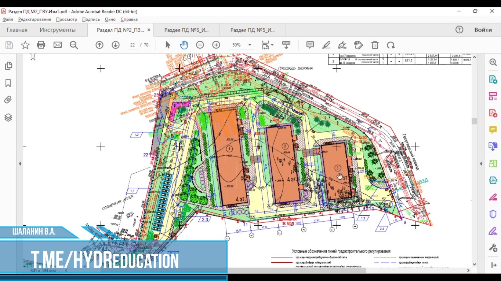Switch to Главная tab

click(x=17, y=30)
